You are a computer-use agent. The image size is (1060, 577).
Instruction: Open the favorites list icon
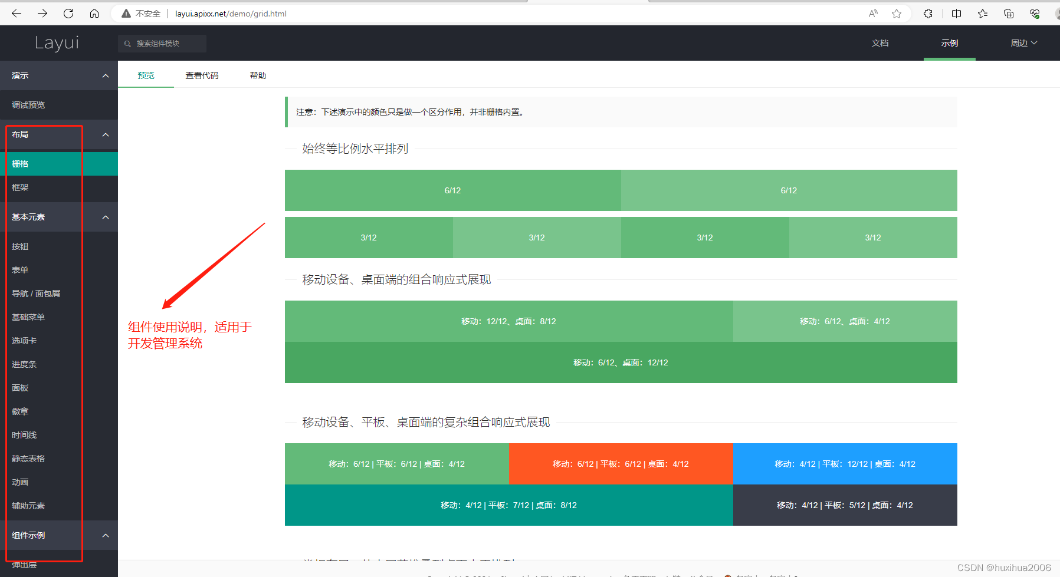(983, 14)
